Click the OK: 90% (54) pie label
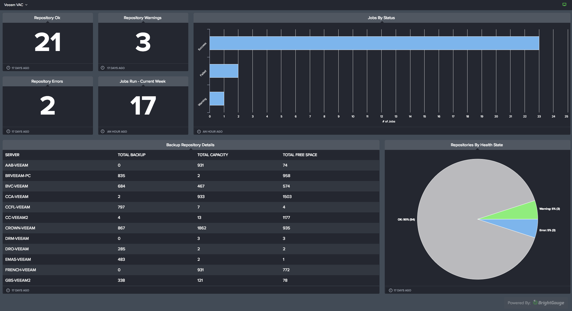The image size is (572, 311). [406, 219]
